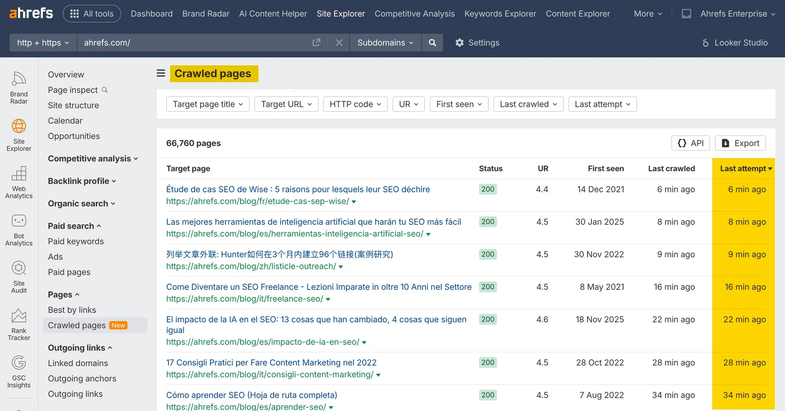The image size is (785, 411).
Task: Open the Subdomains mode dropdown
Action: pos(386,43)
